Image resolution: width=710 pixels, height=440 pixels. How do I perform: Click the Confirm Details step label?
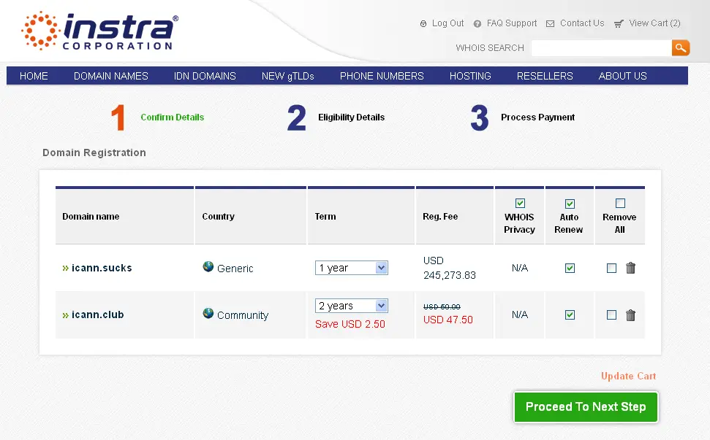tap(172, 117)
